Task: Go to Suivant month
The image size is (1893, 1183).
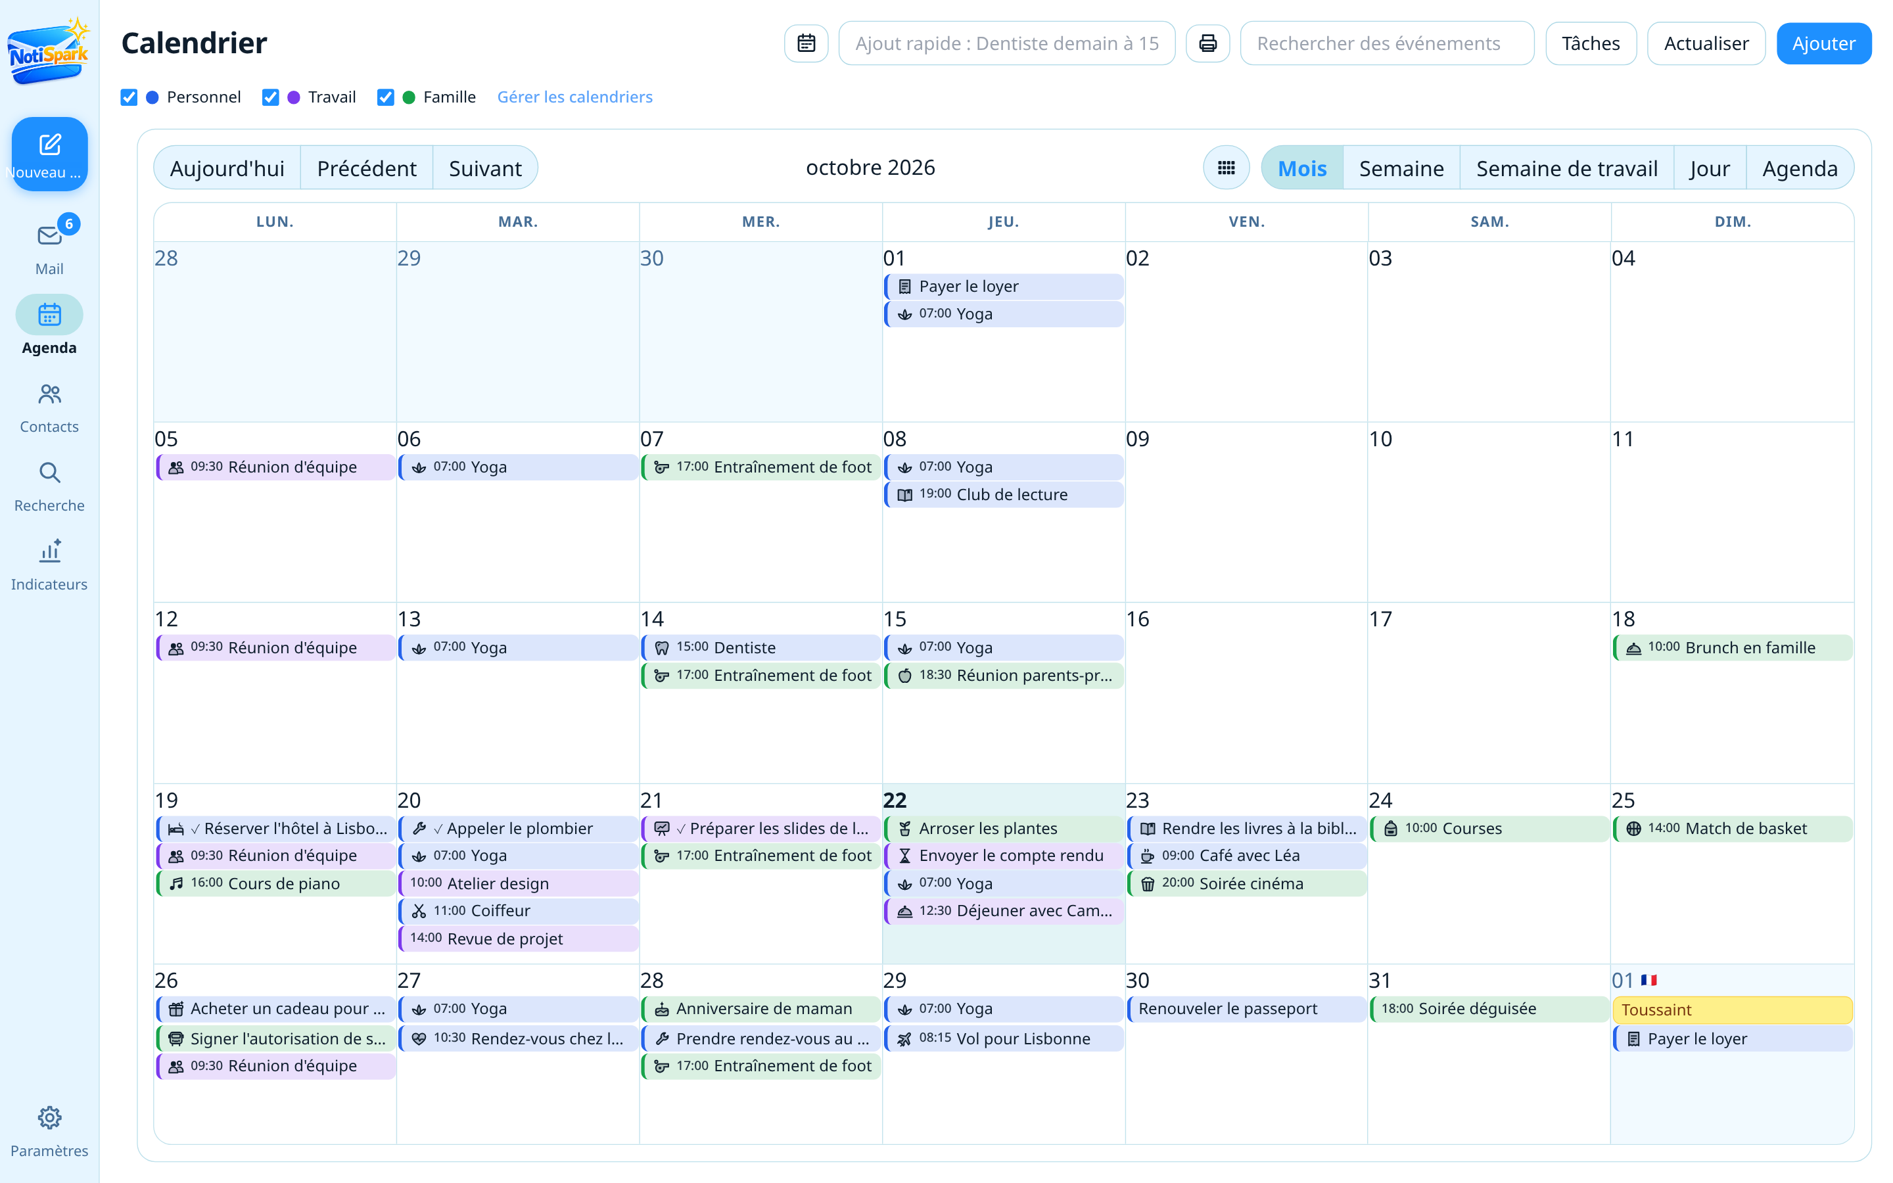Action: (x=485, y=168)
